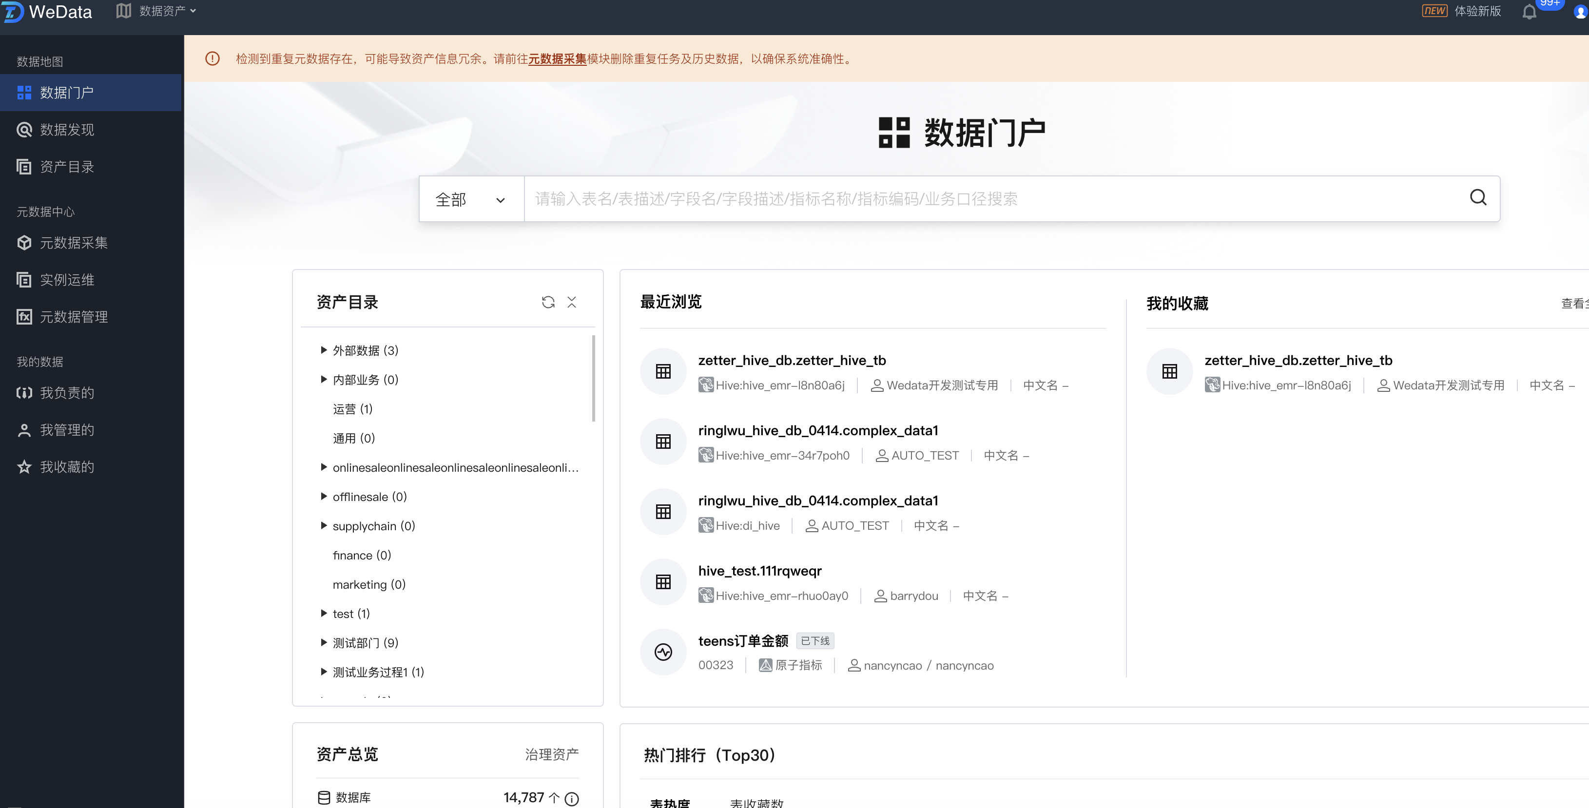Open ringlwu complex_data1 with Hive:di_hive
1589x808 pixels.
tap(818, 501)
